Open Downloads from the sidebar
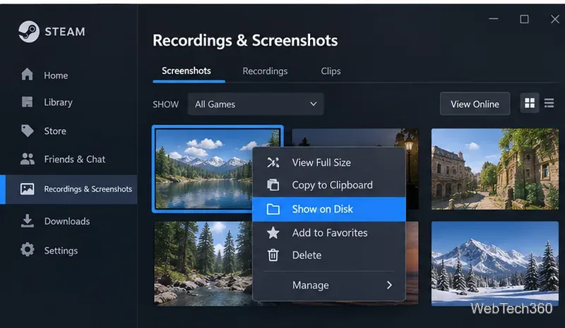The width and height of the screenshot is (565, 328). pos(69,221)
